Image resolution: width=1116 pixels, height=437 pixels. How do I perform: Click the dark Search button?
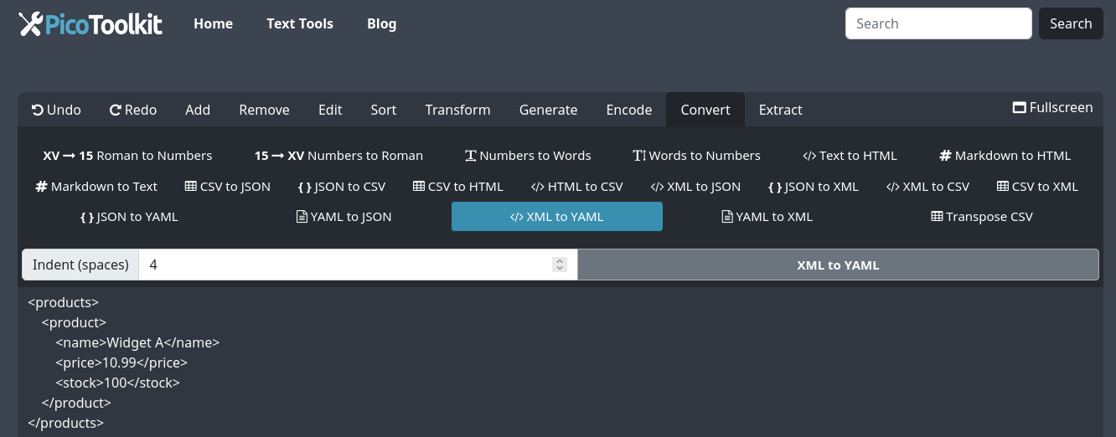click(x=1070, y=23)
